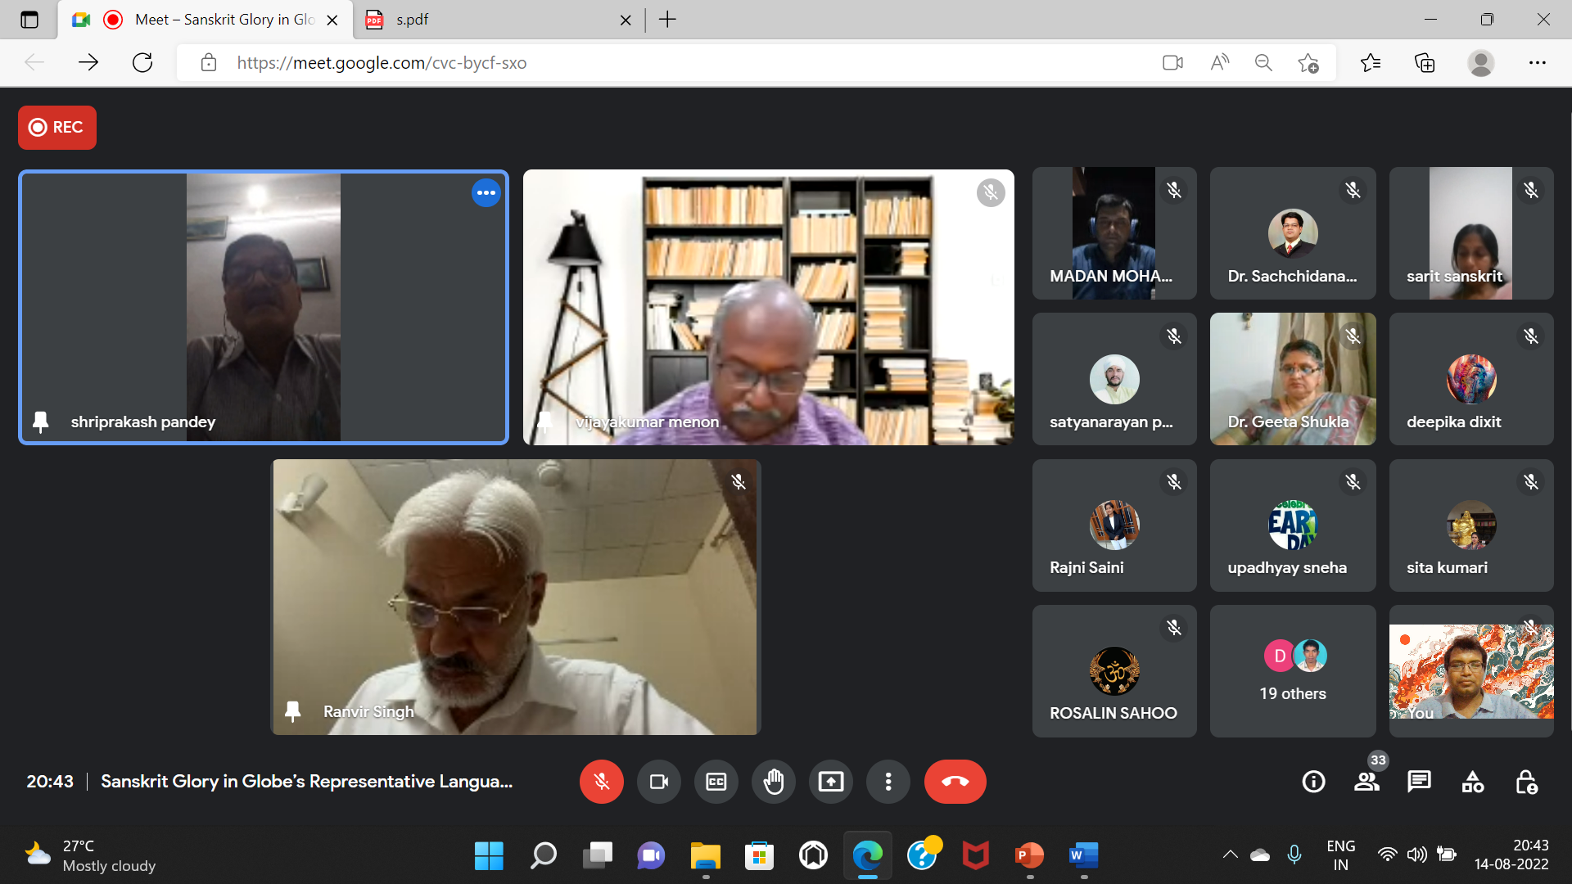The image size is (1572, 884).
Task: Open the activities shapes icon
Action: click(1472, 782)
